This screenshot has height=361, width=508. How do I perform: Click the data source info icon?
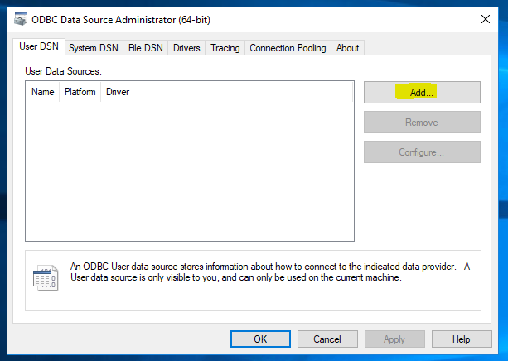[x=45, y=277]
